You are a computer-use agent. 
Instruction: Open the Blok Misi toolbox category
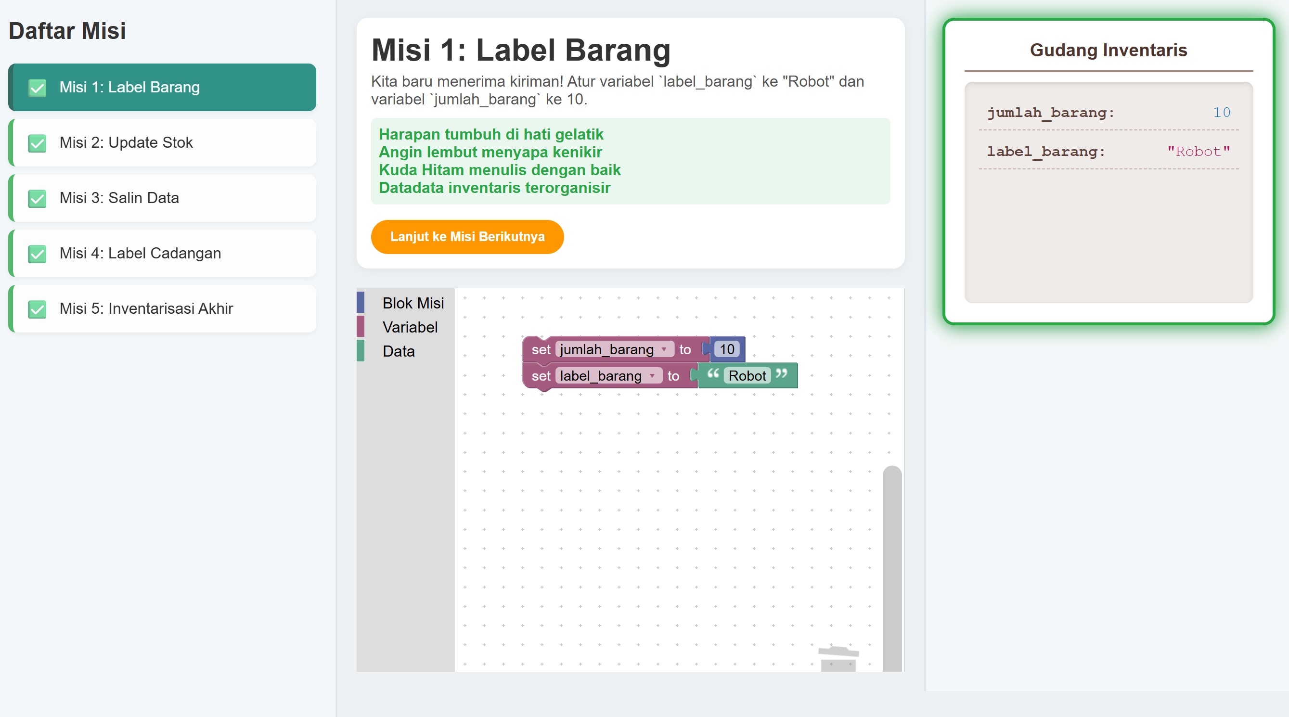(413, 303)
